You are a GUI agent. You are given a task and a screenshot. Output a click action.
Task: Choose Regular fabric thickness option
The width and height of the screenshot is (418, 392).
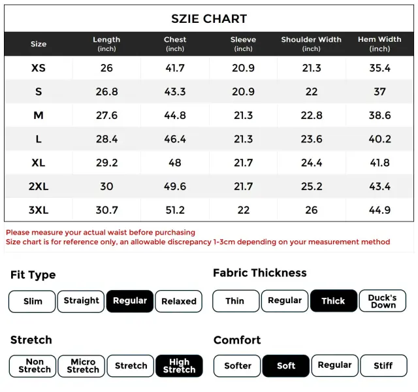pos(285,301)
